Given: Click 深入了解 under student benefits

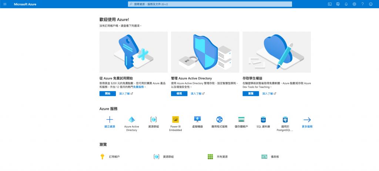Looking at the screenshot, I should tap(269, 94).
